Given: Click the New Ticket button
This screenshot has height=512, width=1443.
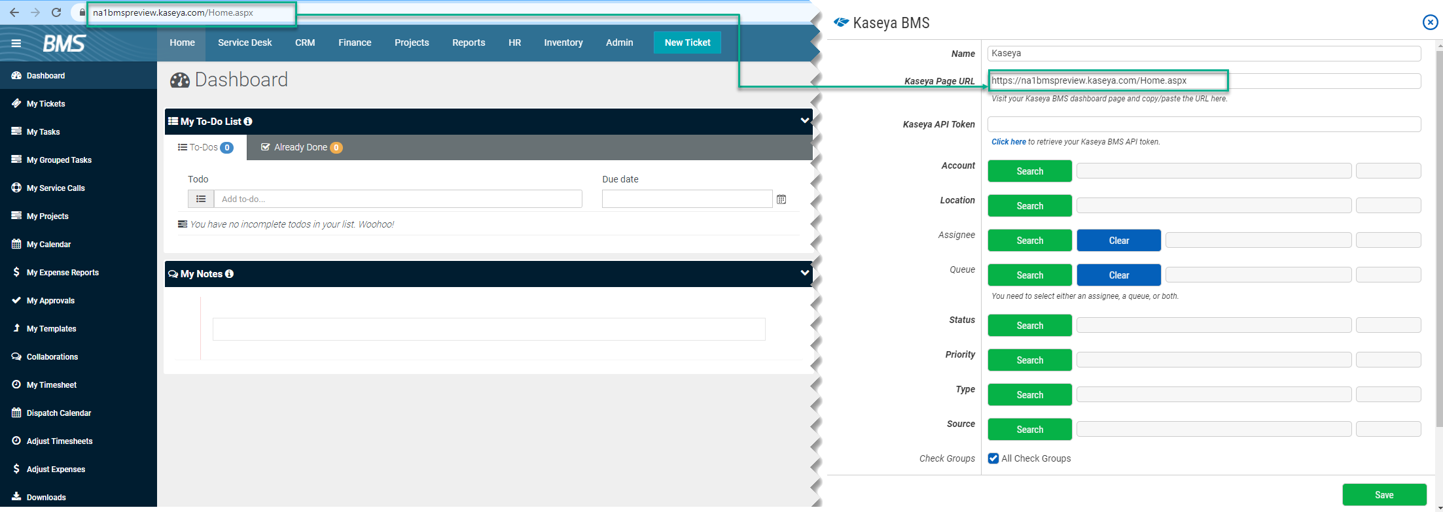Looking at the screenshot, I should coord(687,43).
